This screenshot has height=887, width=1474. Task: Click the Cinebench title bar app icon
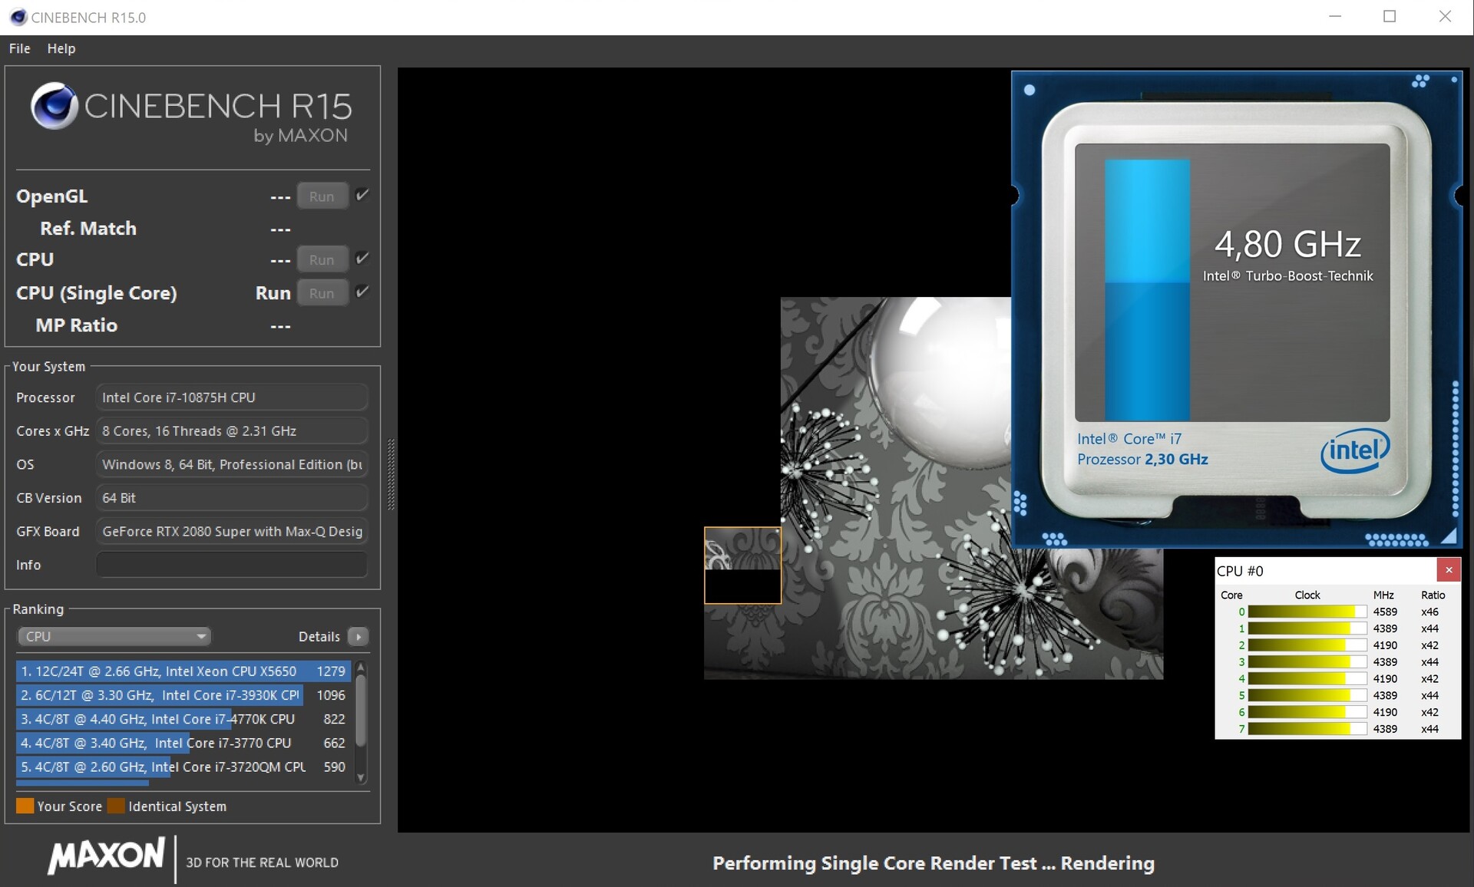[x=18, y=17]
